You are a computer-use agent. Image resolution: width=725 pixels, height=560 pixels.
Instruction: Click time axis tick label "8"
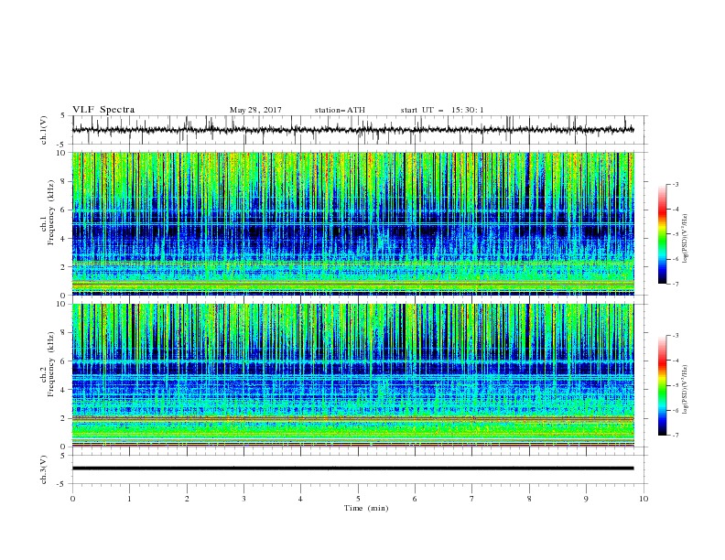click(529, 499)
